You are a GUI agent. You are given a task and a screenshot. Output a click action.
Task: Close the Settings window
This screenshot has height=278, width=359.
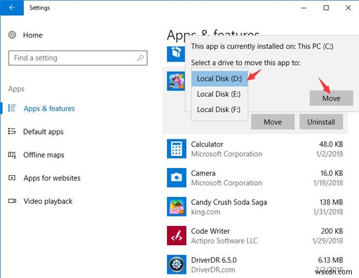[348, 8]
